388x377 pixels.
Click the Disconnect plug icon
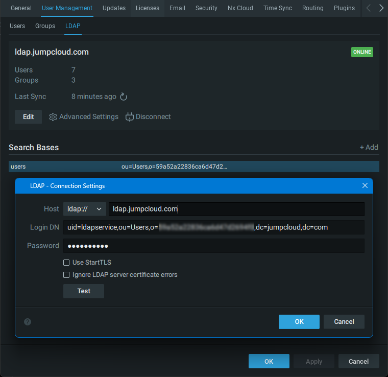[129, 117]
